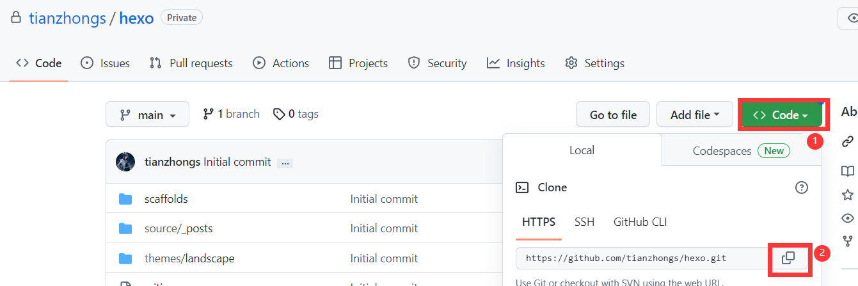This screenshot has height=286, width=858.
Task: Open the Pull requests tab
Action: pyautogui.click(x=191, y=63)
